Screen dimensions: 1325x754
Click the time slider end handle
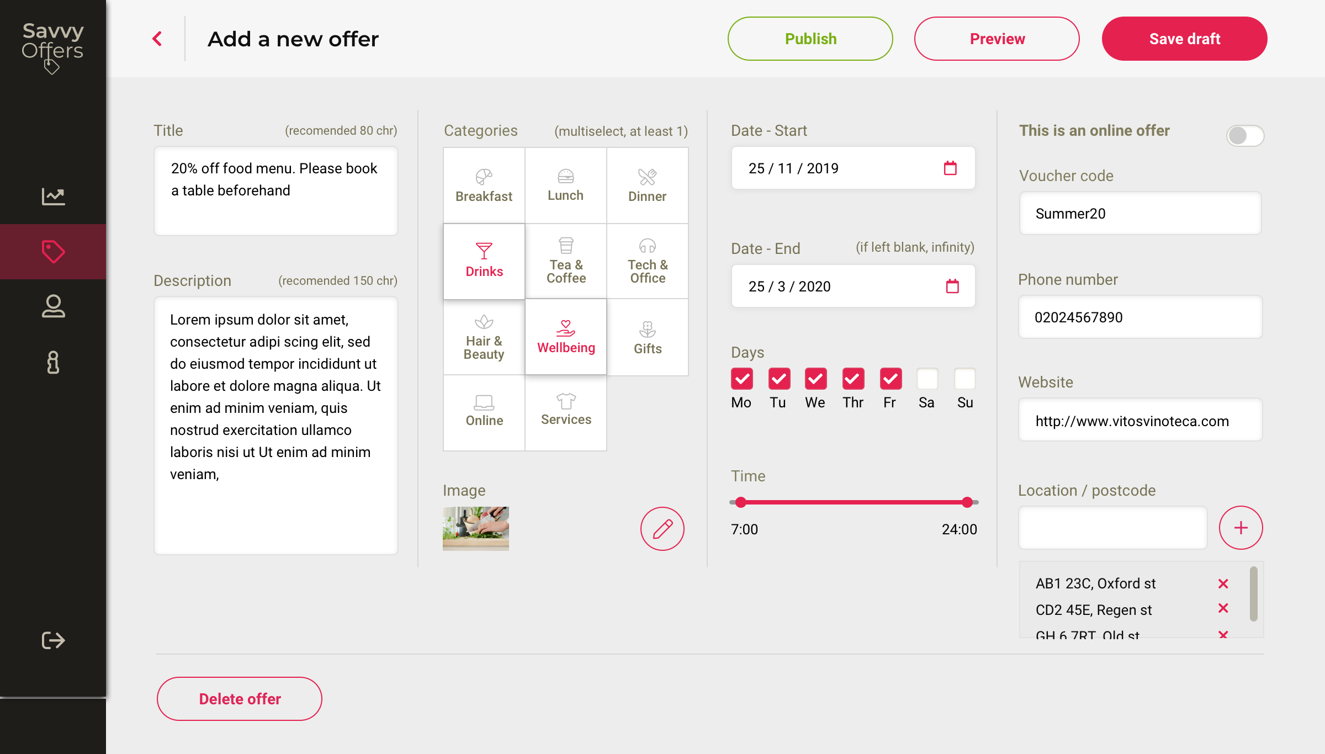[x=967, y=502]
